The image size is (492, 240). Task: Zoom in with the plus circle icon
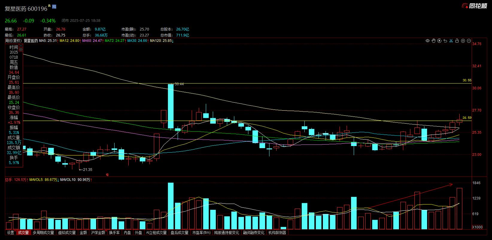(463, 41)
